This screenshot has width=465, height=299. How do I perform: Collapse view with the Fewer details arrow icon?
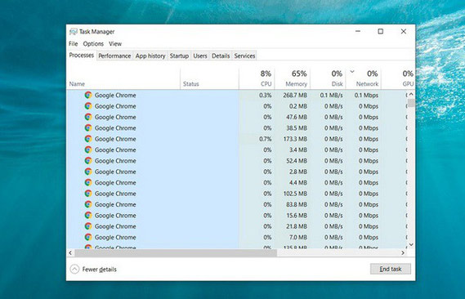(x=74, y=269)
